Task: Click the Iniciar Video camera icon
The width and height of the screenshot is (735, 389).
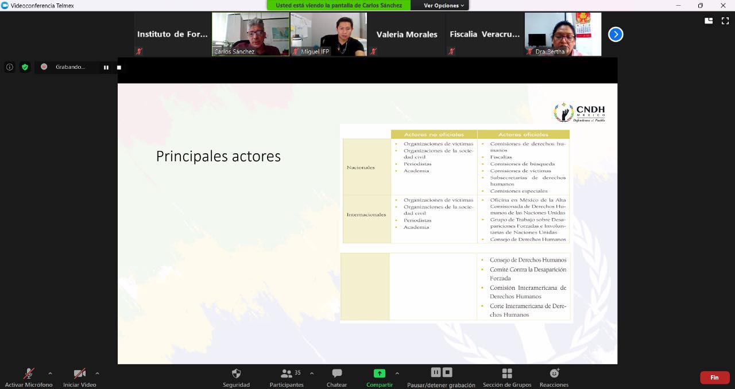Action: pyautogui.click(x=80, y=374)
